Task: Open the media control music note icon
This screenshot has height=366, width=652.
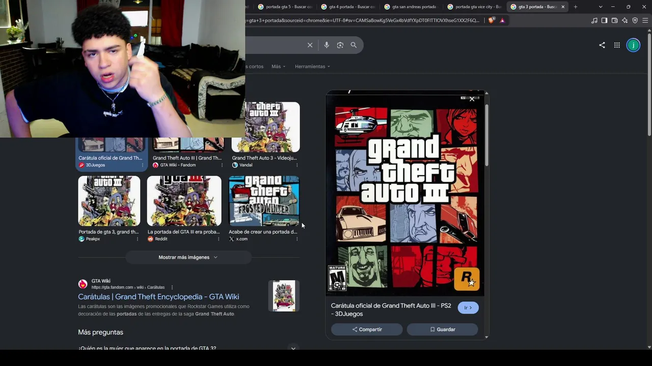Action: (594, 20)
